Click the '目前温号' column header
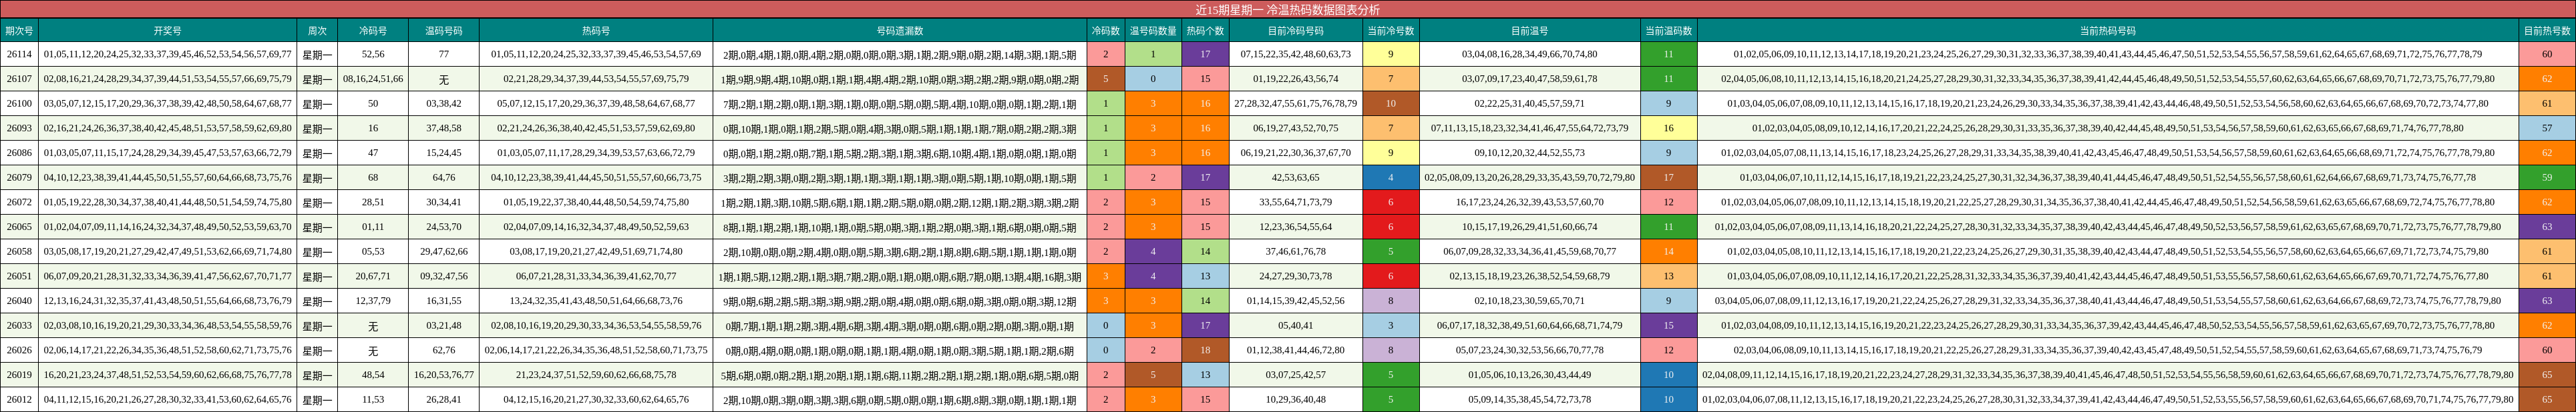 point(1529,31)
